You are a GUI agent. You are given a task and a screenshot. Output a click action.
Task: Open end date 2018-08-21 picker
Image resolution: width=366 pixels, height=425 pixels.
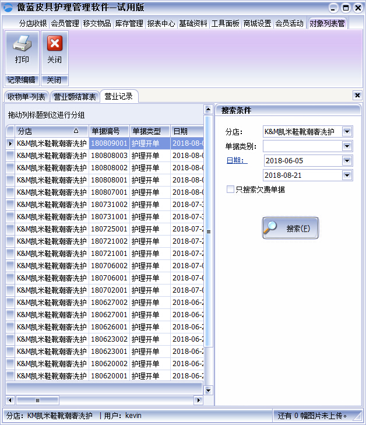click(x=347, y=175)
